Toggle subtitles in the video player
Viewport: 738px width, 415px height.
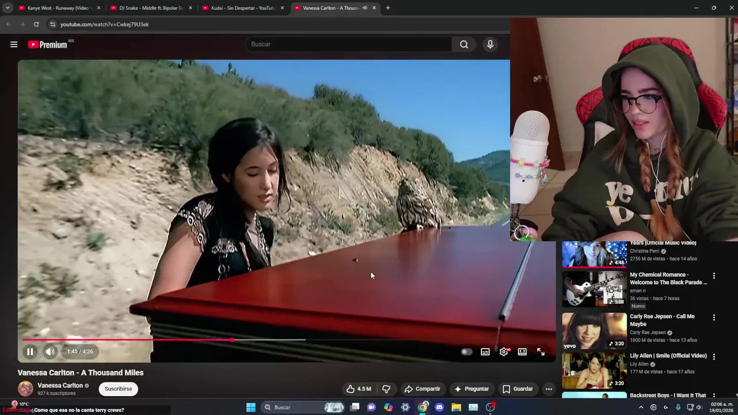(x=485, y=352)
